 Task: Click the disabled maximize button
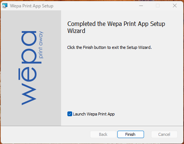[x=158, y=6]
